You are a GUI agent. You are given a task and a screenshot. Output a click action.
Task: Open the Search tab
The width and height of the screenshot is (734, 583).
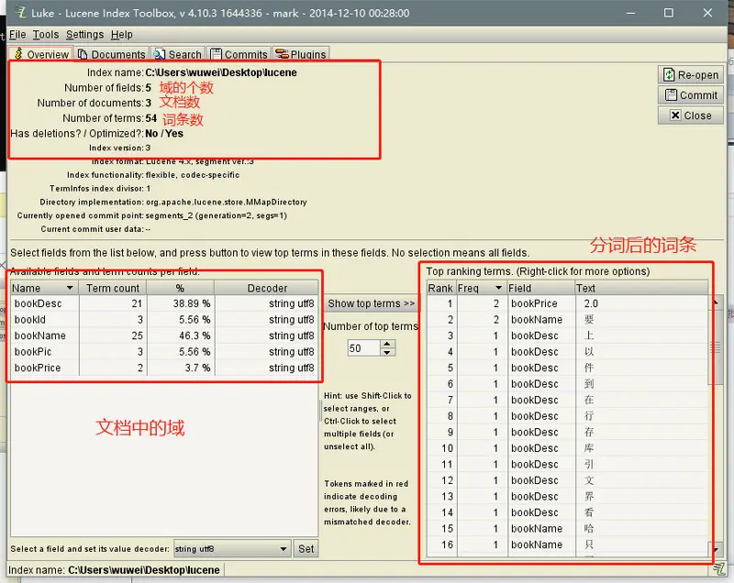178,54
